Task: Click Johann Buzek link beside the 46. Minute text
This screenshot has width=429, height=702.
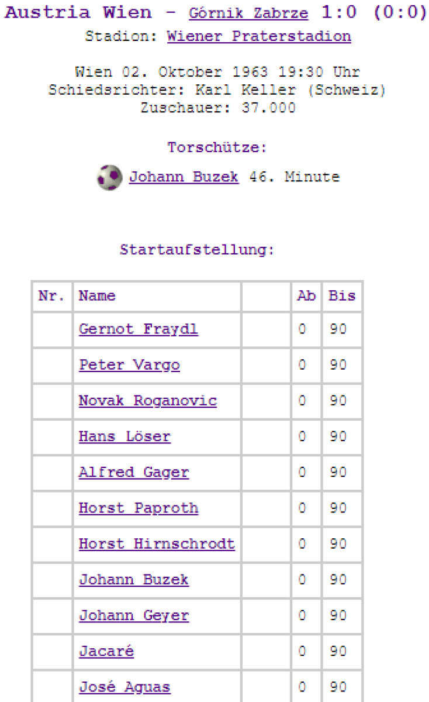Action: pyautogui.click(x=184, y=177)
